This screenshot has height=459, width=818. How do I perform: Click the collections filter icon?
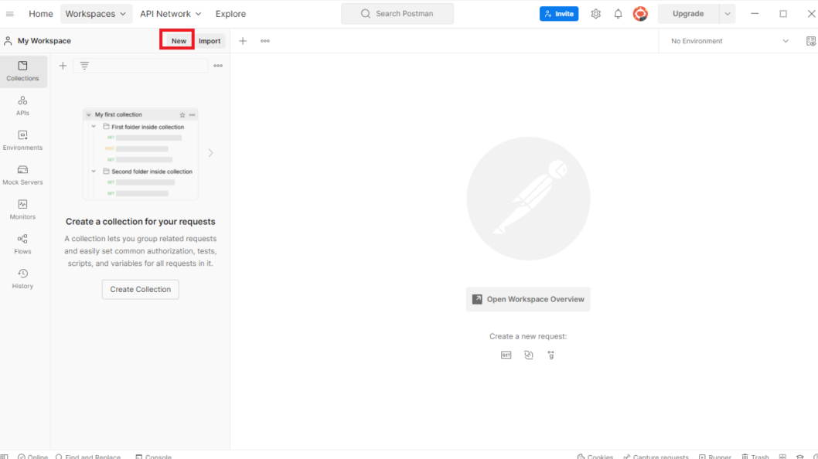pyautogui.click(x=84, y=66)
